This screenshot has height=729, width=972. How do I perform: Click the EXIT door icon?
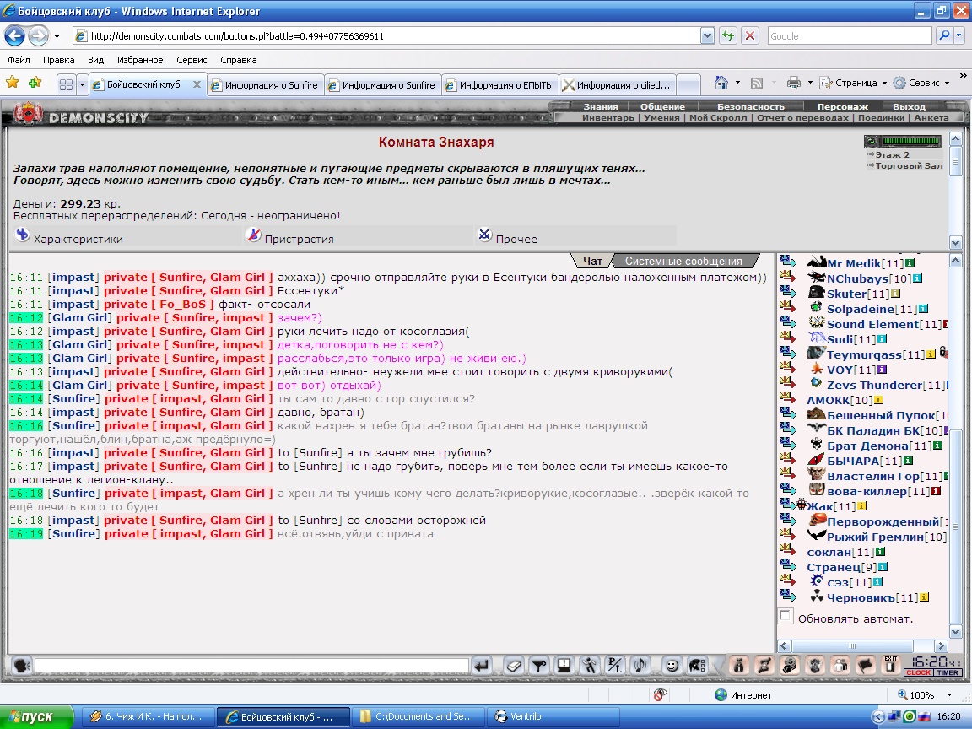point(891,666)
